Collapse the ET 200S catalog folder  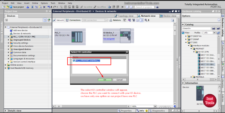(186, 42)
